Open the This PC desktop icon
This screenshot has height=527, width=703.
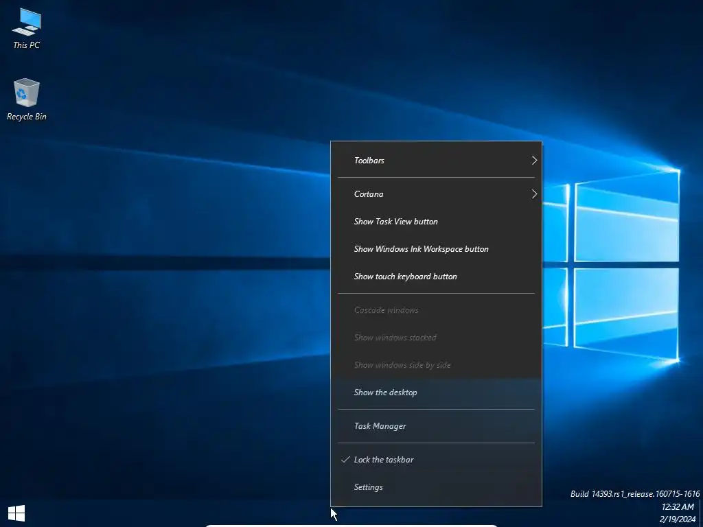(x=27, y=27)
